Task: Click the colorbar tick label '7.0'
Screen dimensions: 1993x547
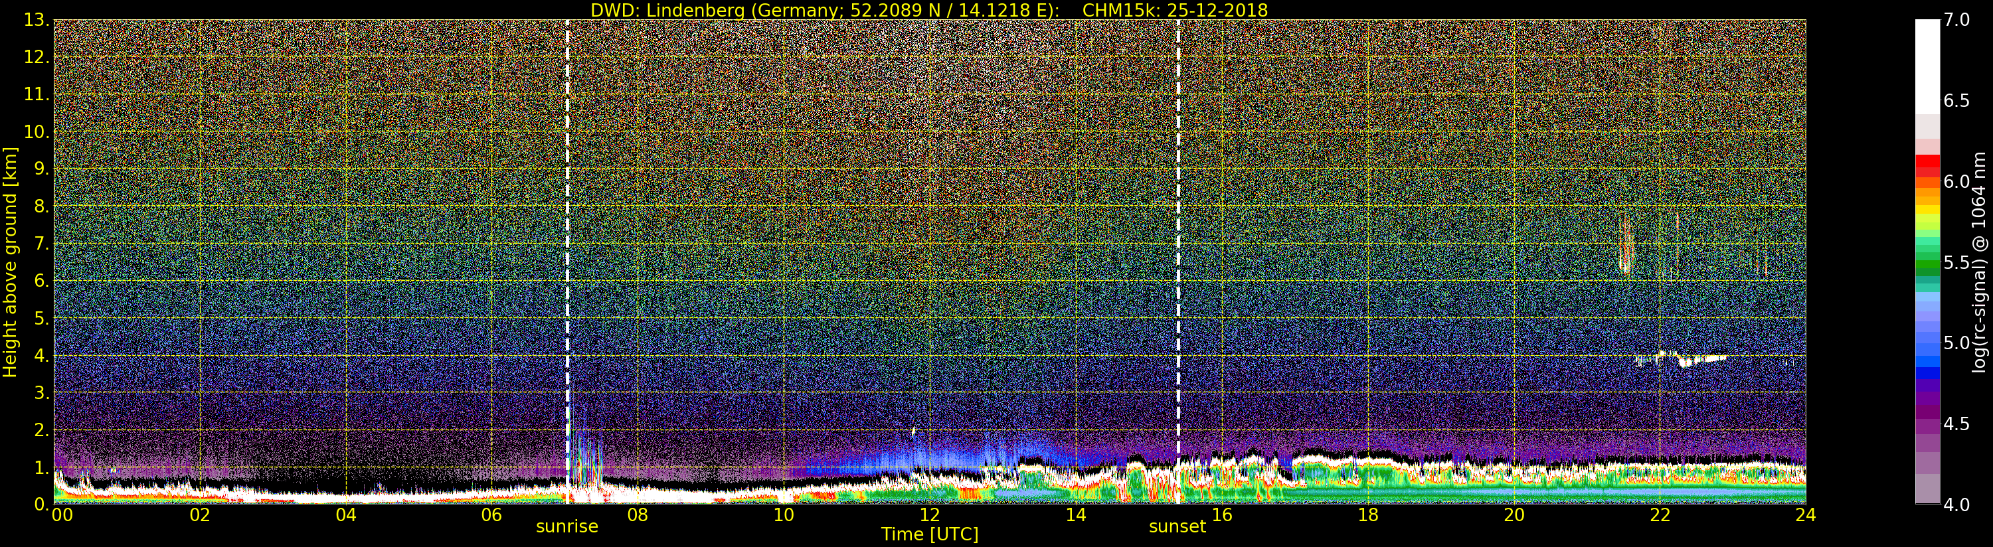Action: (x=1956, y=20)
